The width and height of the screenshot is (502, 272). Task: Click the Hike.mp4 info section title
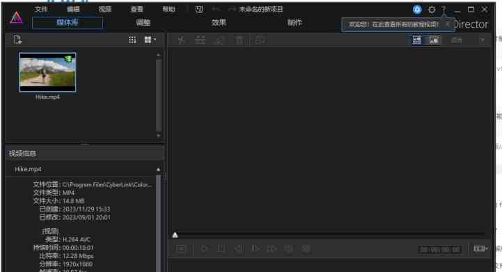click(28, 169)
